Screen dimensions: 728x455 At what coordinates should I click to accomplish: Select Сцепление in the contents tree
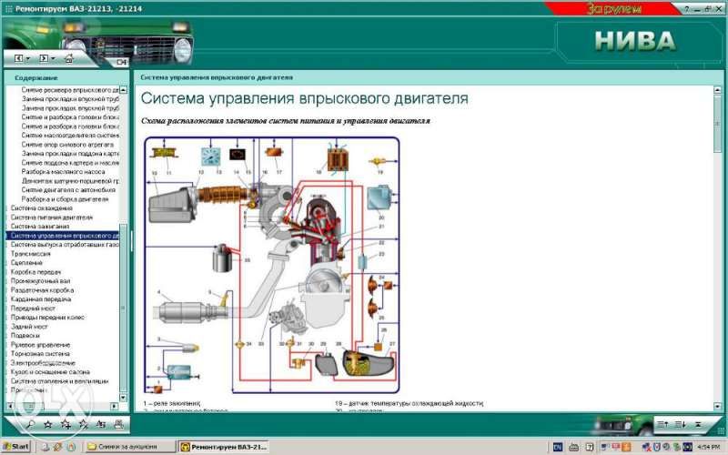(26, 263)
